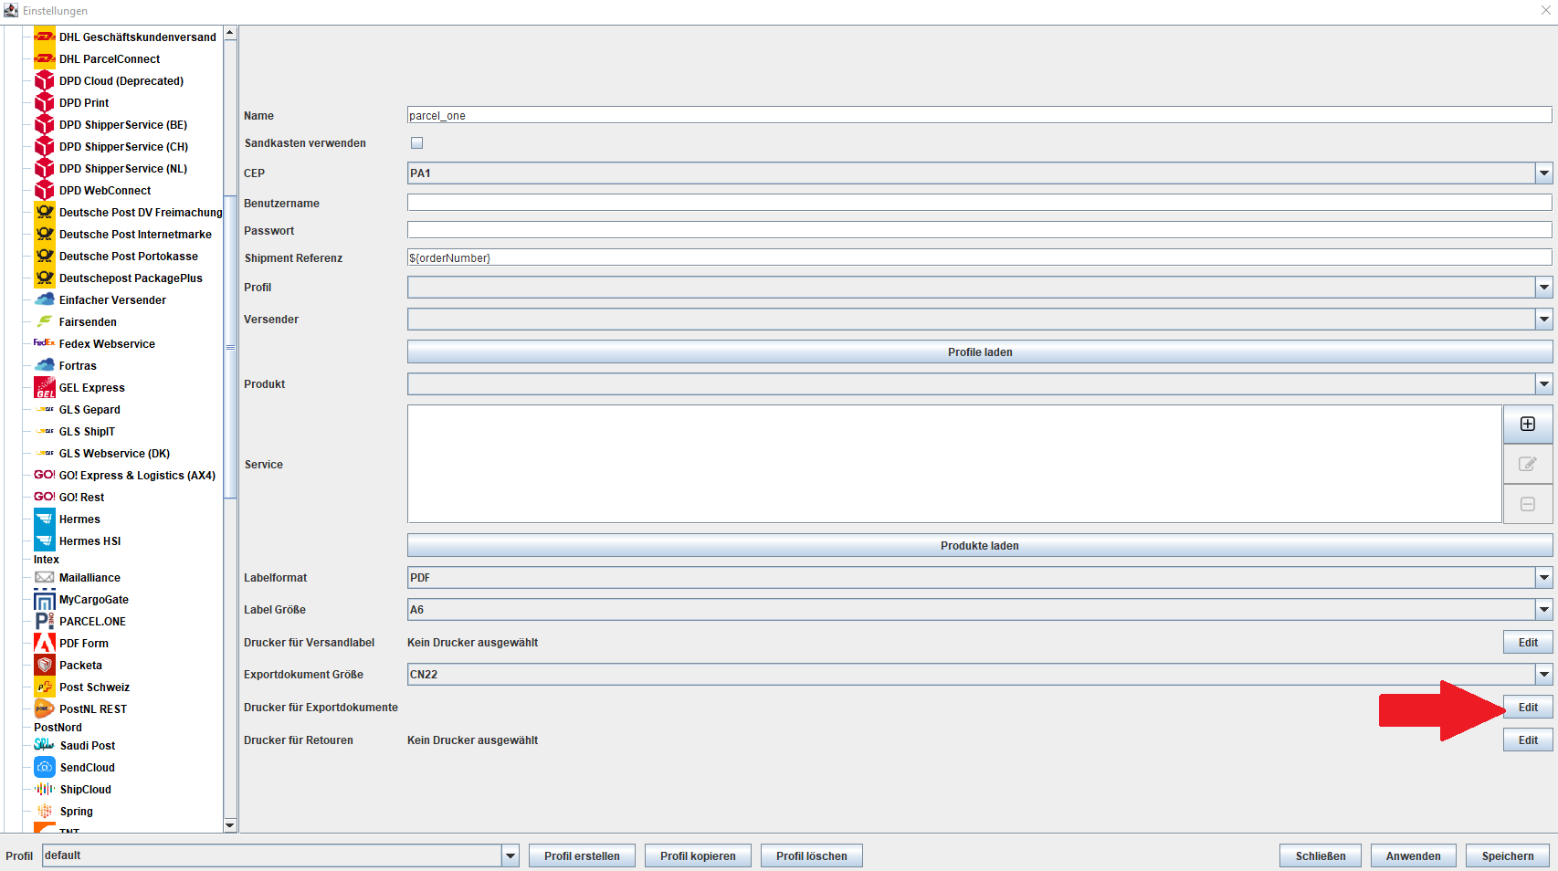Select Einfacher Versender cloud icon
The image size is (1558, 871).
[45, 300]
